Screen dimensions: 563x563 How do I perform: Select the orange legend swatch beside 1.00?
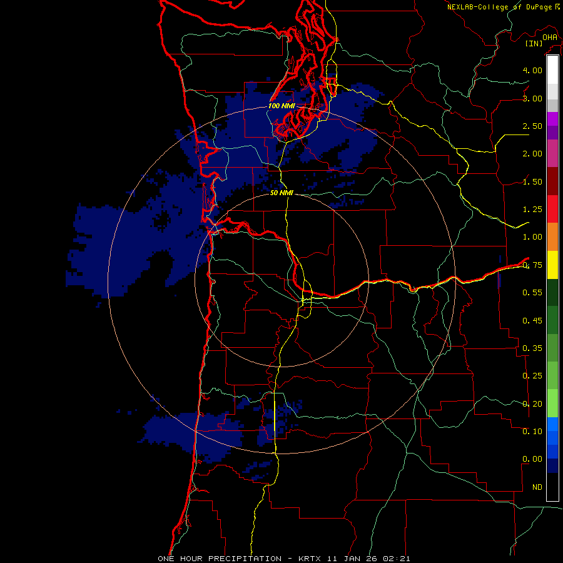pos(552,237)
